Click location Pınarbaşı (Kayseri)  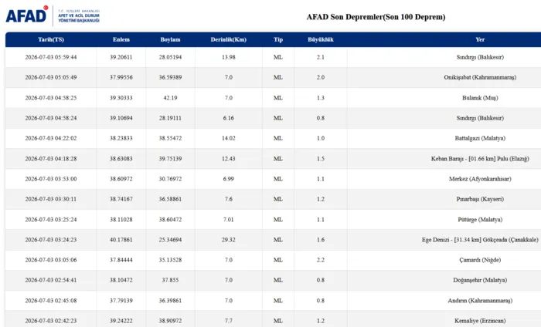click(480, 199)
